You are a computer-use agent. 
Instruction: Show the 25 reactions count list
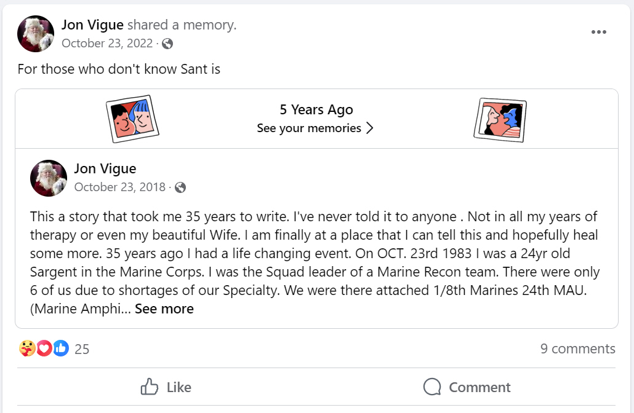click(82, 349)
